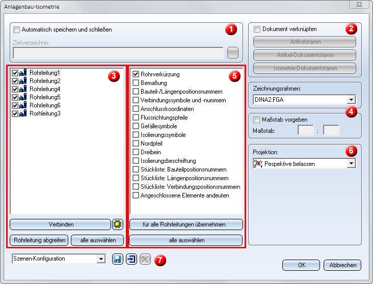Check Angeschlossene Elemente andeuten
The height and width of the screenshot is (284, 373).
[x=136, y=195]
